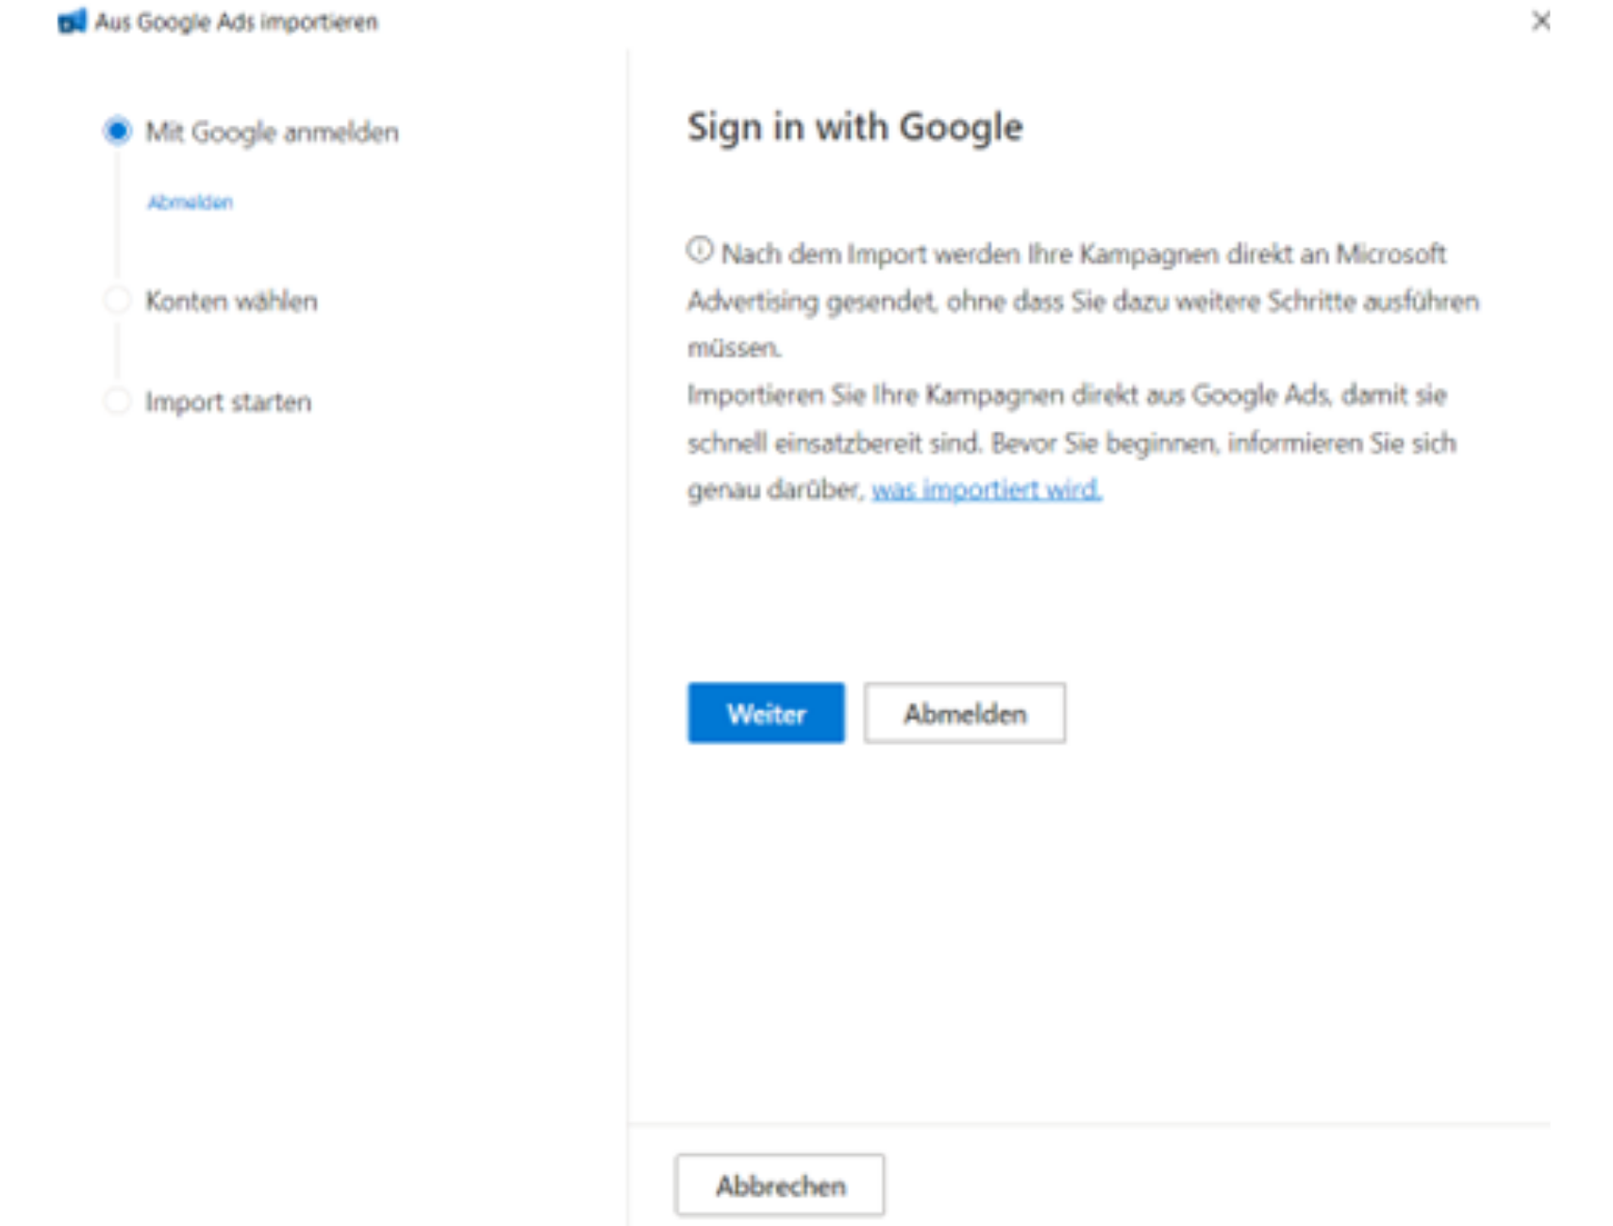The width and height of the screenshot is (1613, 1226).
Task: Click the 'Import starten' step label
Action: pos(228,402)
